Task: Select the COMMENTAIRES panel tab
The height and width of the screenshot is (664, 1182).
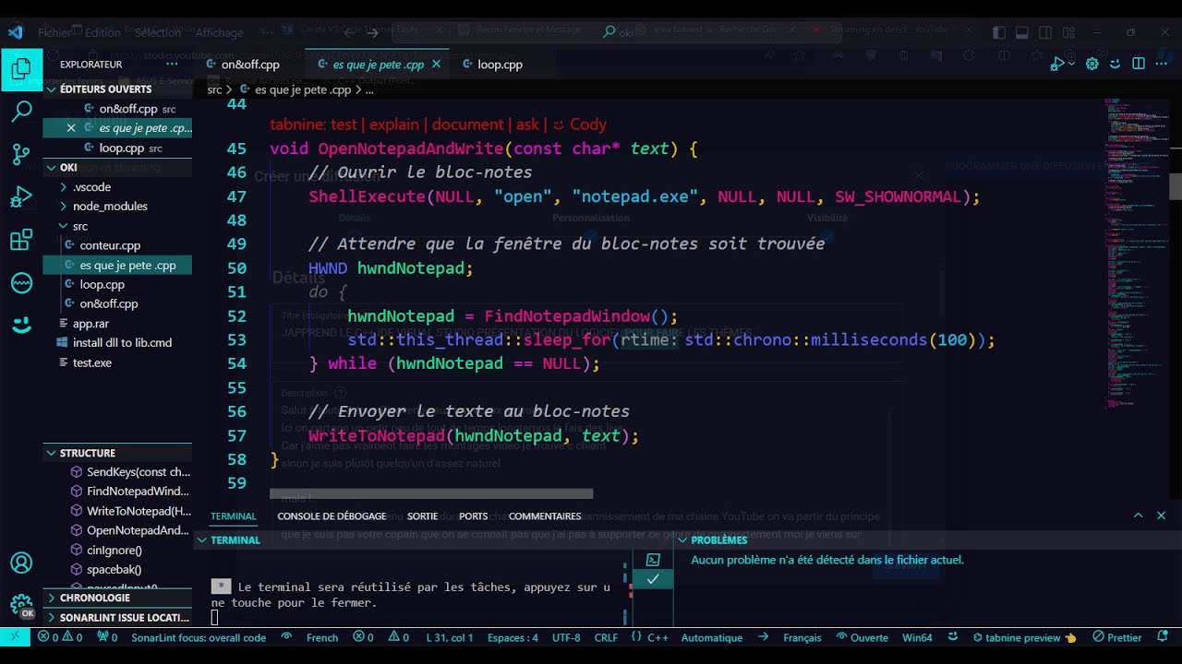Action: tap(545, 516)
